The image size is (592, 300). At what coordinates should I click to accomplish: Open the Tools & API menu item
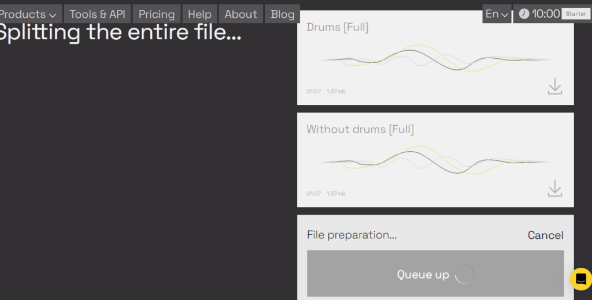pyautogui.click(x=97, y=14)
